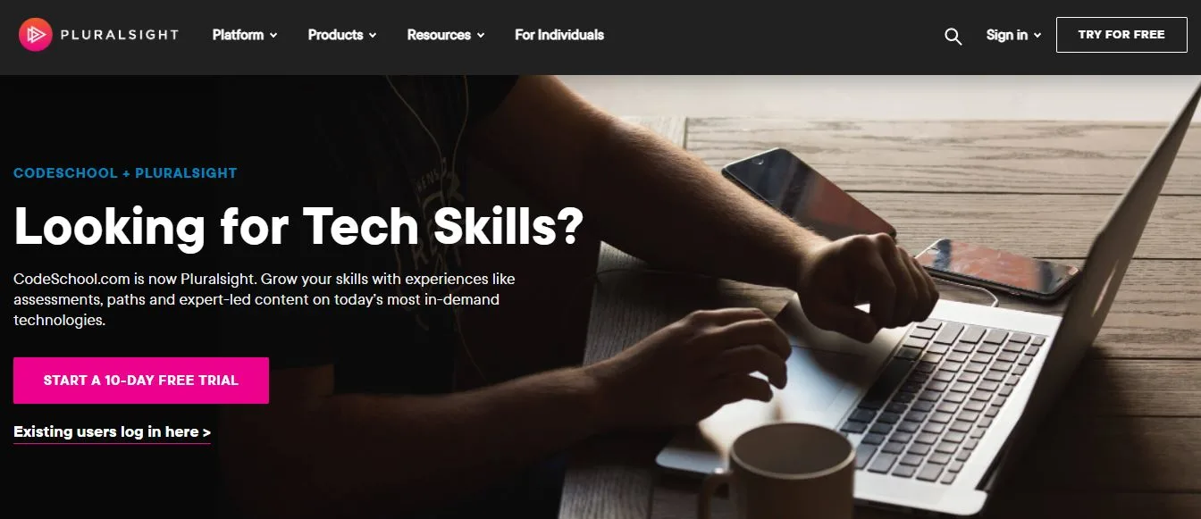Screen dimensions: 1201x519
Task: Open the Products menu label
Action: click(x=335, y=35)
